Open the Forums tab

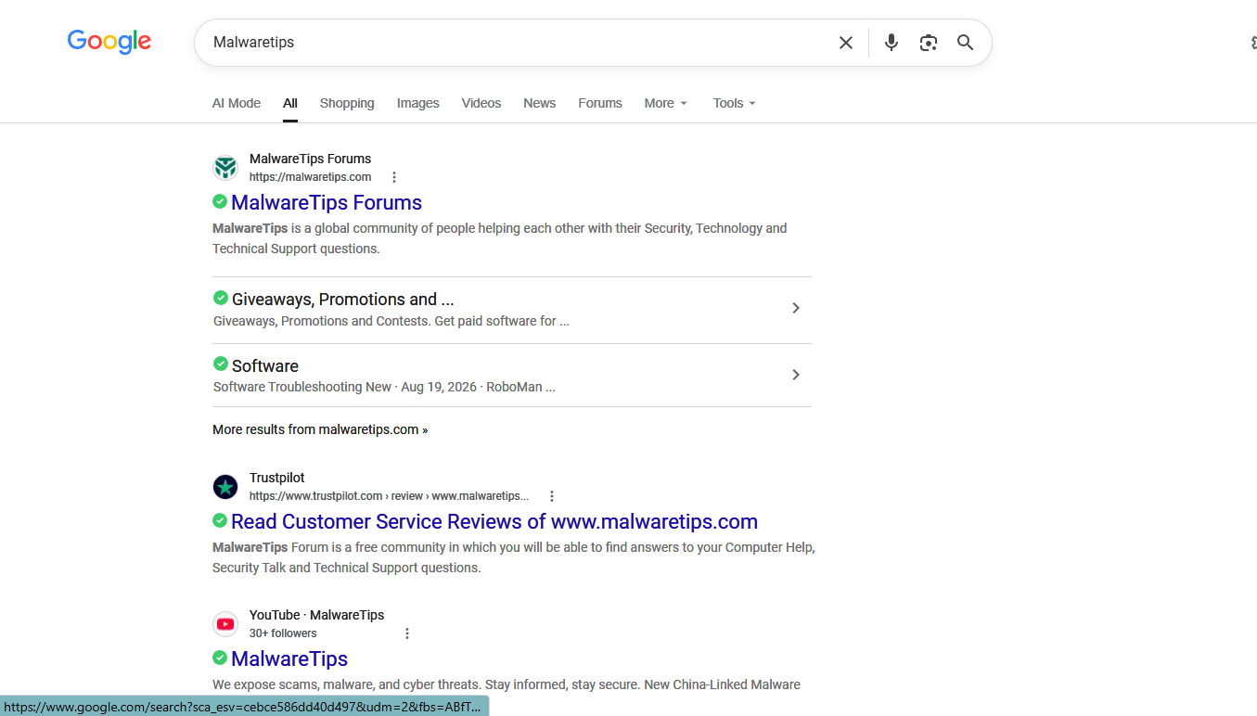click(600, 103)
